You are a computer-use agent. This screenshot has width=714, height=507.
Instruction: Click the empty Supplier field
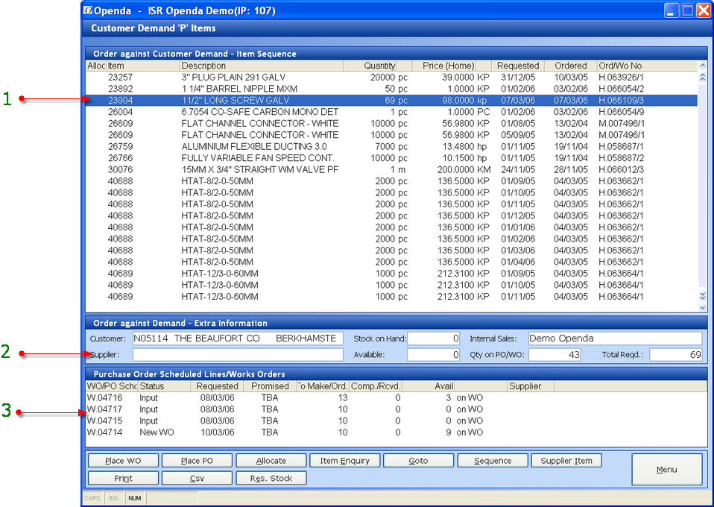(238, 354)
